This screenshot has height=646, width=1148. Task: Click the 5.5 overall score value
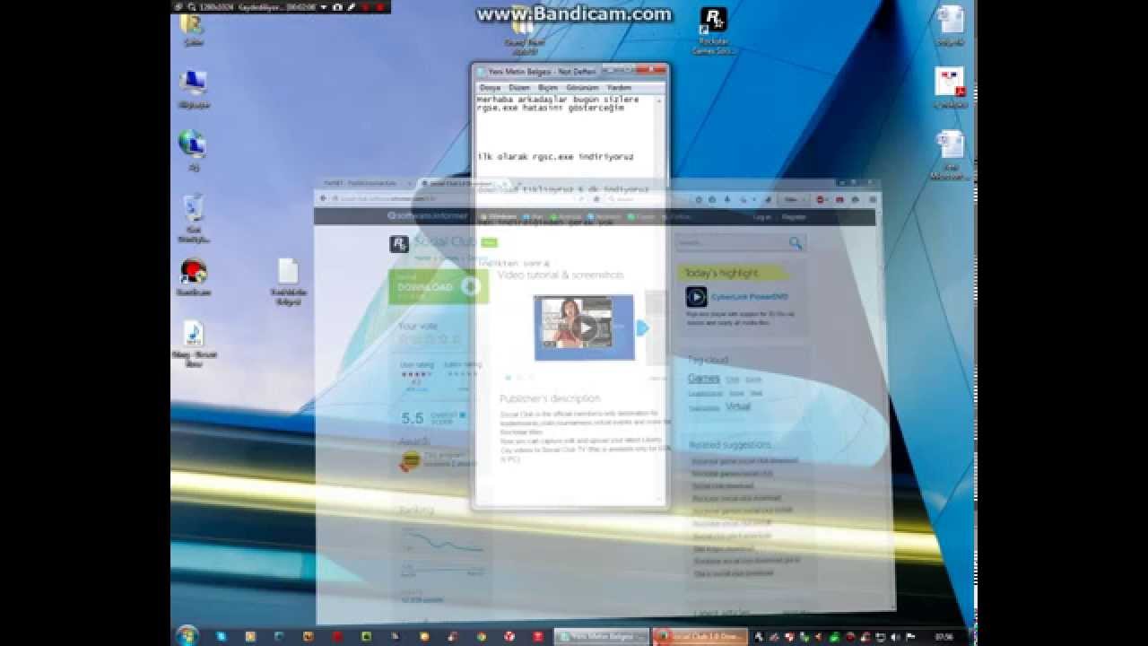(413, 418)
